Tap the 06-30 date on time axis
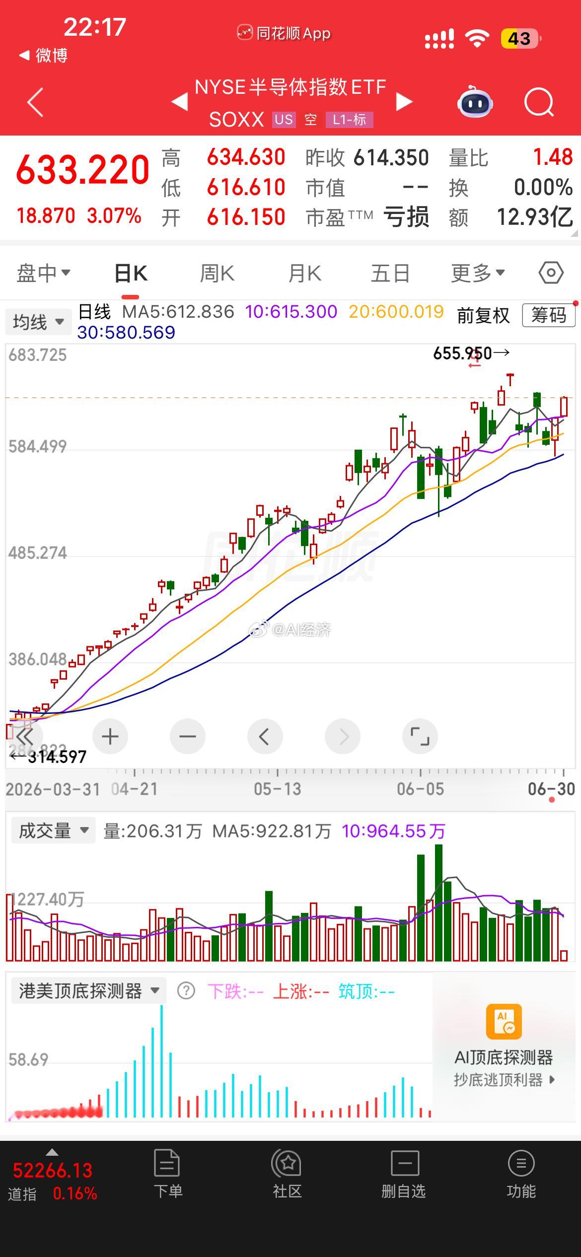This screenshot has height=1257, width=581. [551, 789]
